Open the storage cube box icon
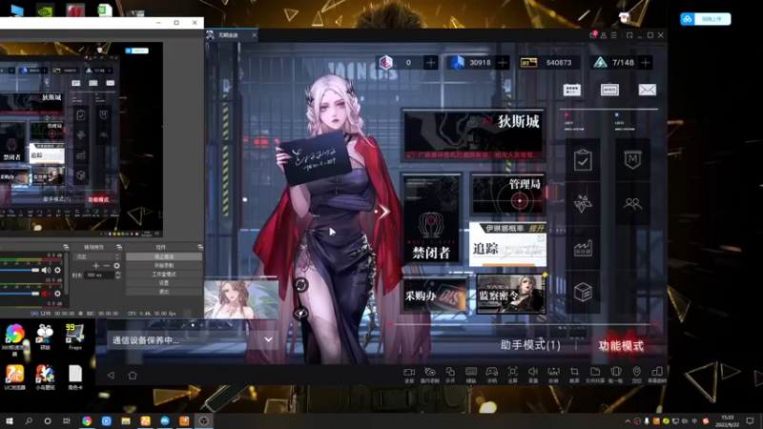This screenshot has height=429, width=763. coord(583,292)
